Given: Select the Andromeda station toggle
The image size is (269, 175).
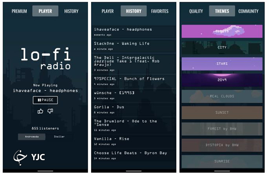Looking at the screenshot, I should [32, 137].
